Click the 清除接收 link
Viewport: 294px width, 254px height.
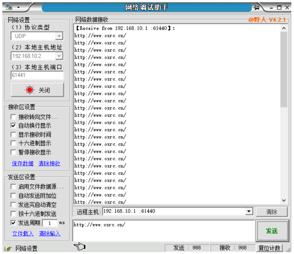coord(49,164)
